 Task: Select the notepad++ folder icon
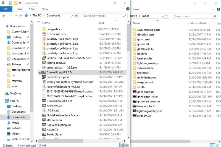[44, 29]
